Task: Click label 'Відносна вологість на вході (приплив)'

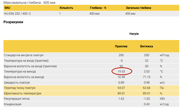Action: (x=30, y=66)
